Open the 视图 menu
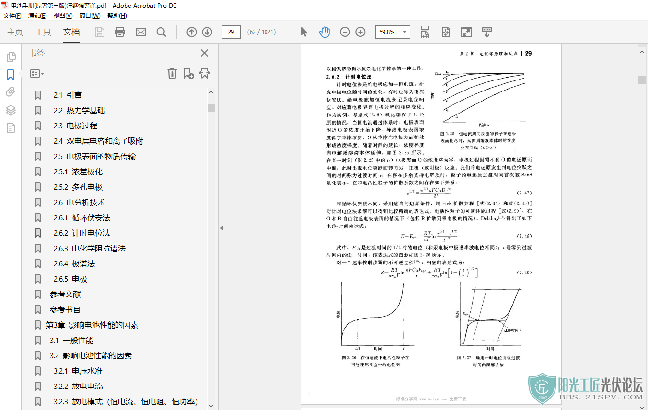The height and width of the screenshot is (410, 648). [x=63, y=16]
